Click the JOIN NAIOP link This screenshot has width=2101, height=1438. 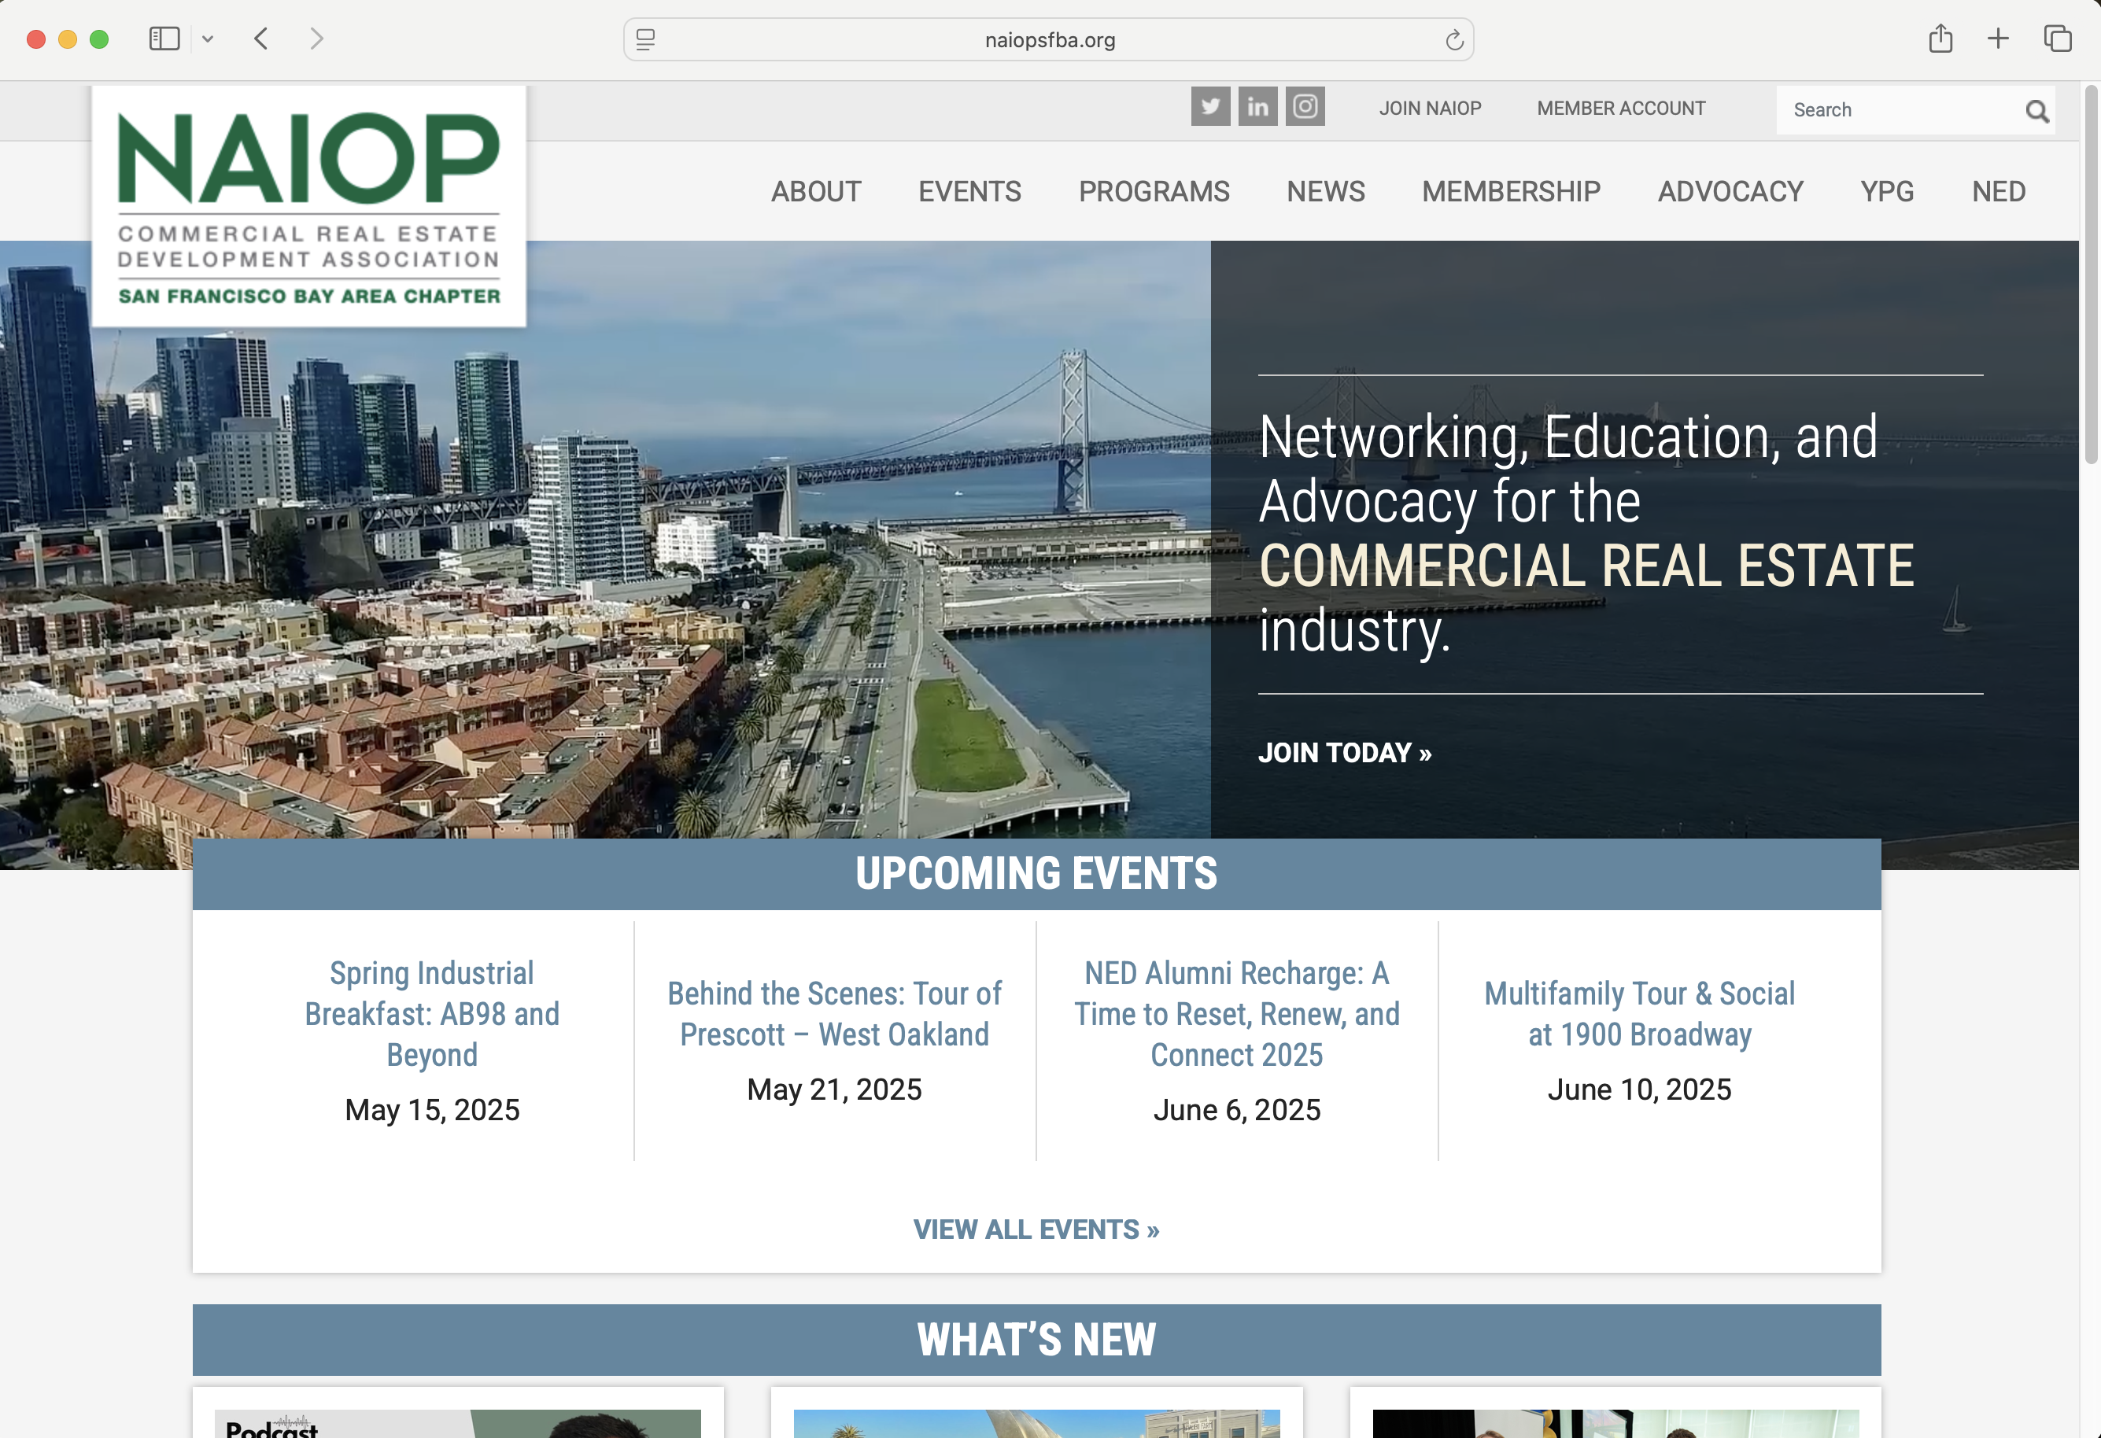pos(1429,109)
